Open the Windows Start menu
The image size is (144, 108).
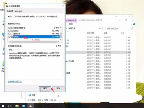click(3, 106)
